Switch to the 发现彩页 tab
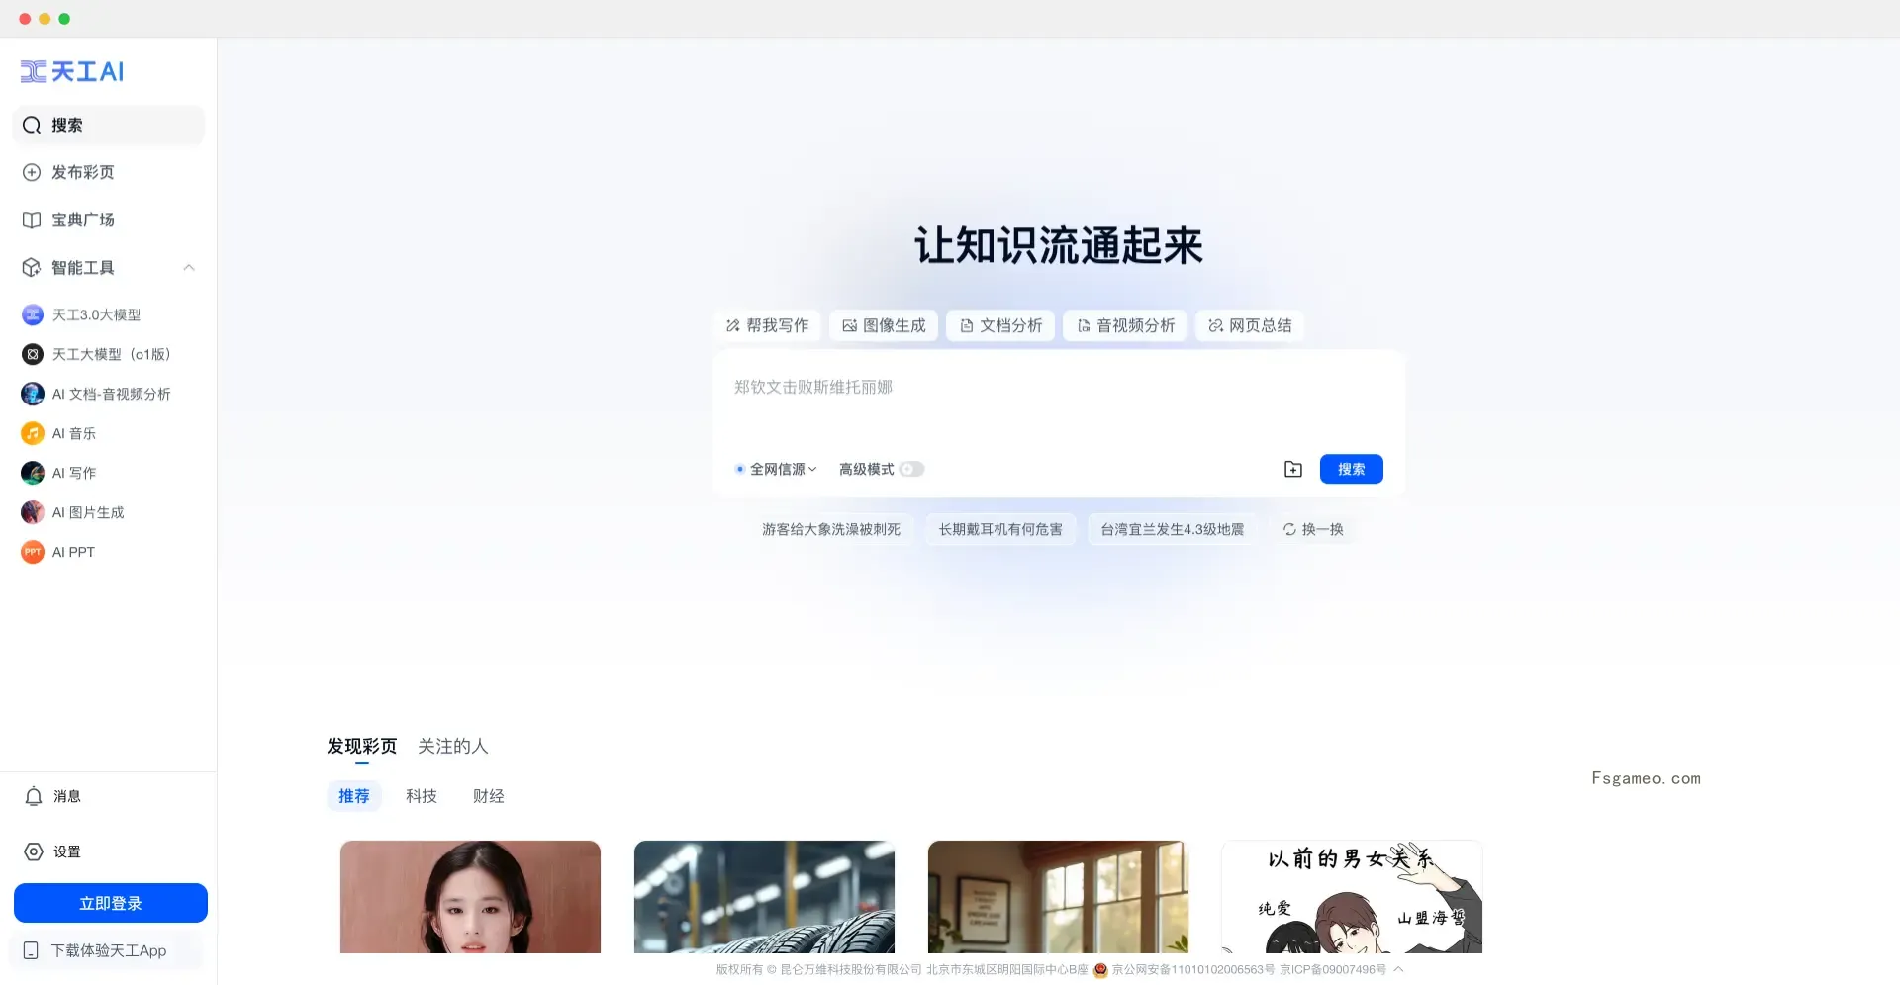The width and height of the screenshot is (1900, 985). 362,746
